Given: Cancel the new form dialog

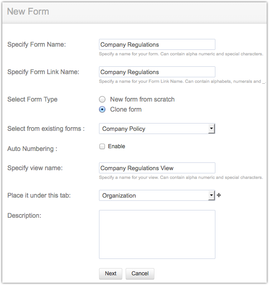Looking at the screenshot, I should 140,274.
